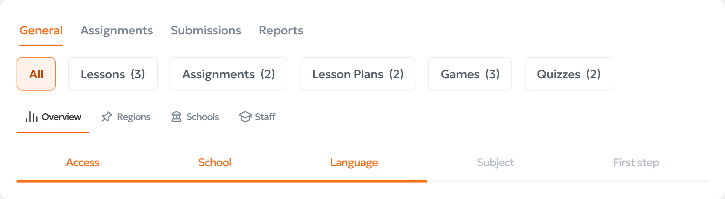The height and width of the screenshot is (199, 725).
Task: Click the Staff graduation cap icon
Action: click(245, 117)
